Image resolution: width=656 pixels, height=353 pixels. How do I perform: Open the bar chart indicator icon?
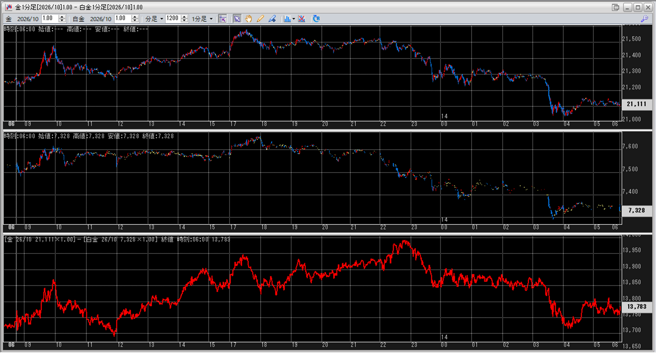(x=287, y=19)
